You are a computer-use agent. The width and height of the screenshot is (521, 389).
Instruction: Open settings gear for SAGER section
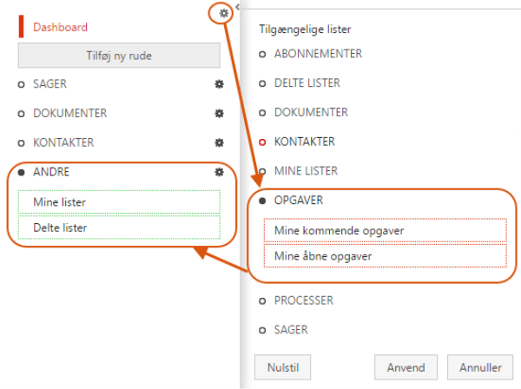[x=220, y=84]
